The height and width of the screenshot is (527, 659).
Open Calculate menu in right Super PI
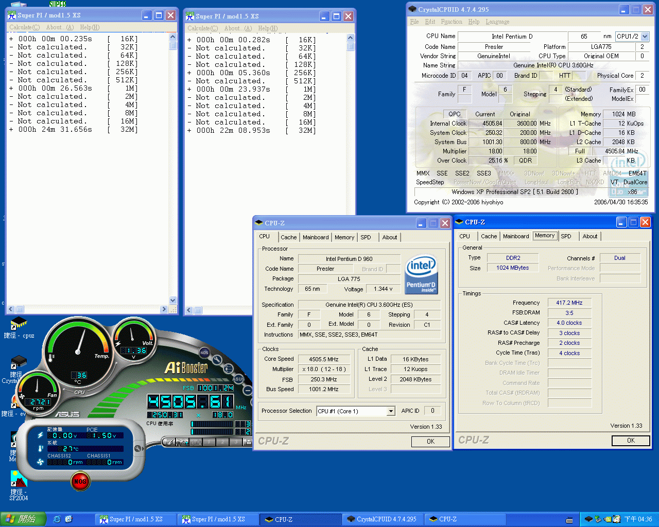point(202,28)
